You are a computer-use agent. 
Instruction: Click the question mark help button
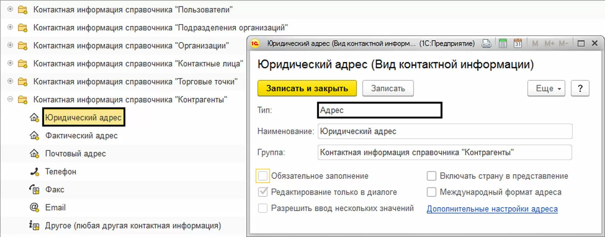pyautogui.click(x=580, y=88)
